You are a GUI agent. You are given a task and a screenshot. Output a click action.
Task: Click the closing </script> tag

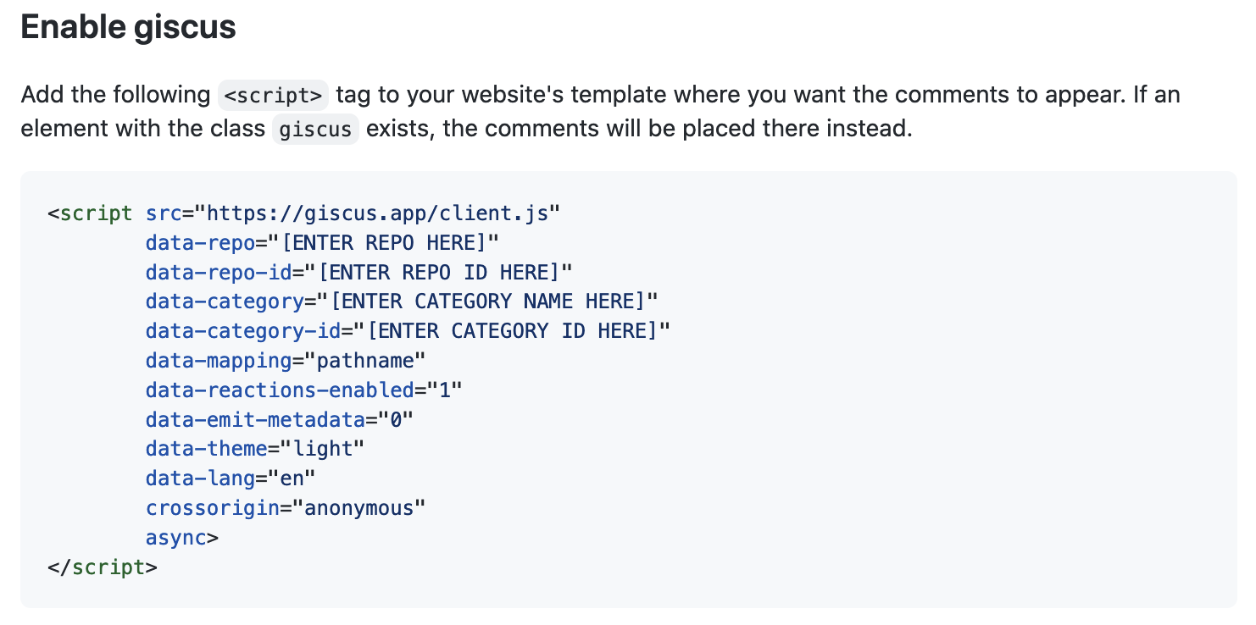pyautogui.click(x=103, y=567)
